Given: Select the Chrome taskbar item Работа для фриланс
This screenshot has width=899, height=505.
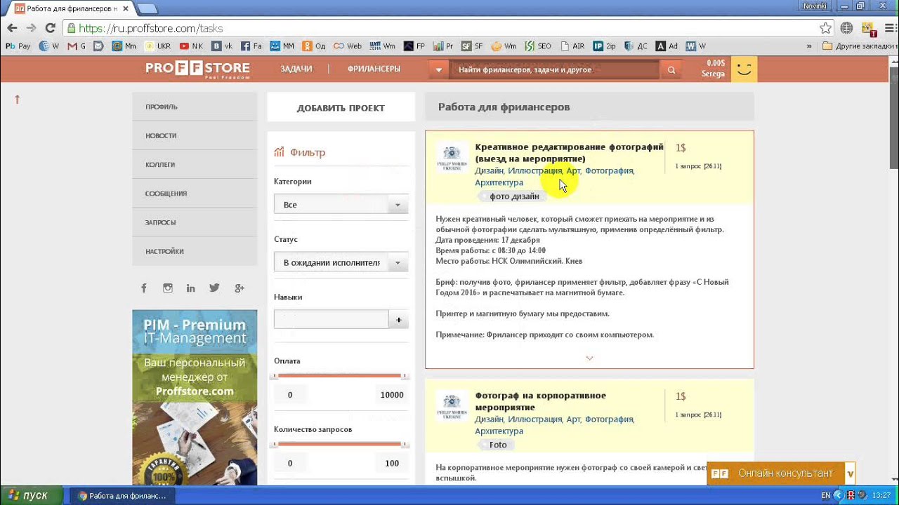Looking at the screenshot, I should (x=122, y=496).
